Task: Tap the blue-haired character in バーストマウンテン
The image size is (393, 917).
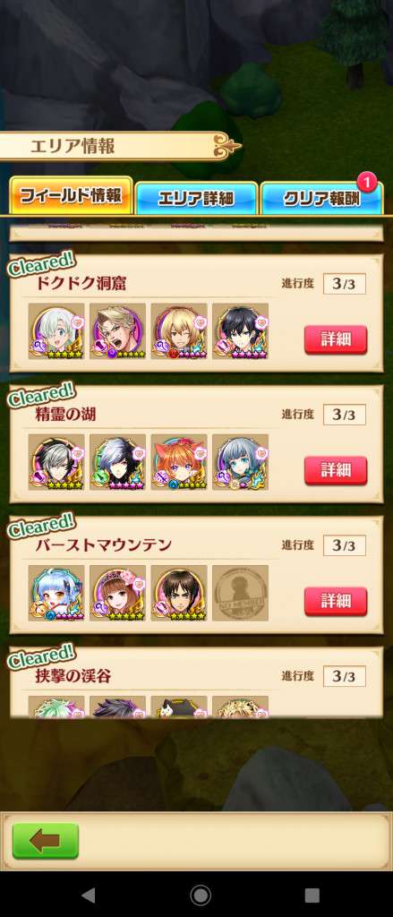Action: pos(56,593)
